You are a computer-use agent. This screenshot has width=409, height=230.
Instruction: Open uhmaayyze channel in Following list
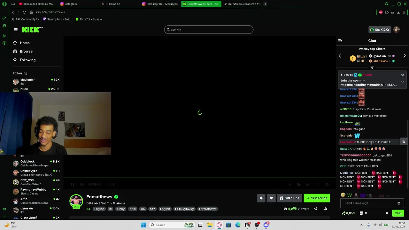click(x=36, y=172)
